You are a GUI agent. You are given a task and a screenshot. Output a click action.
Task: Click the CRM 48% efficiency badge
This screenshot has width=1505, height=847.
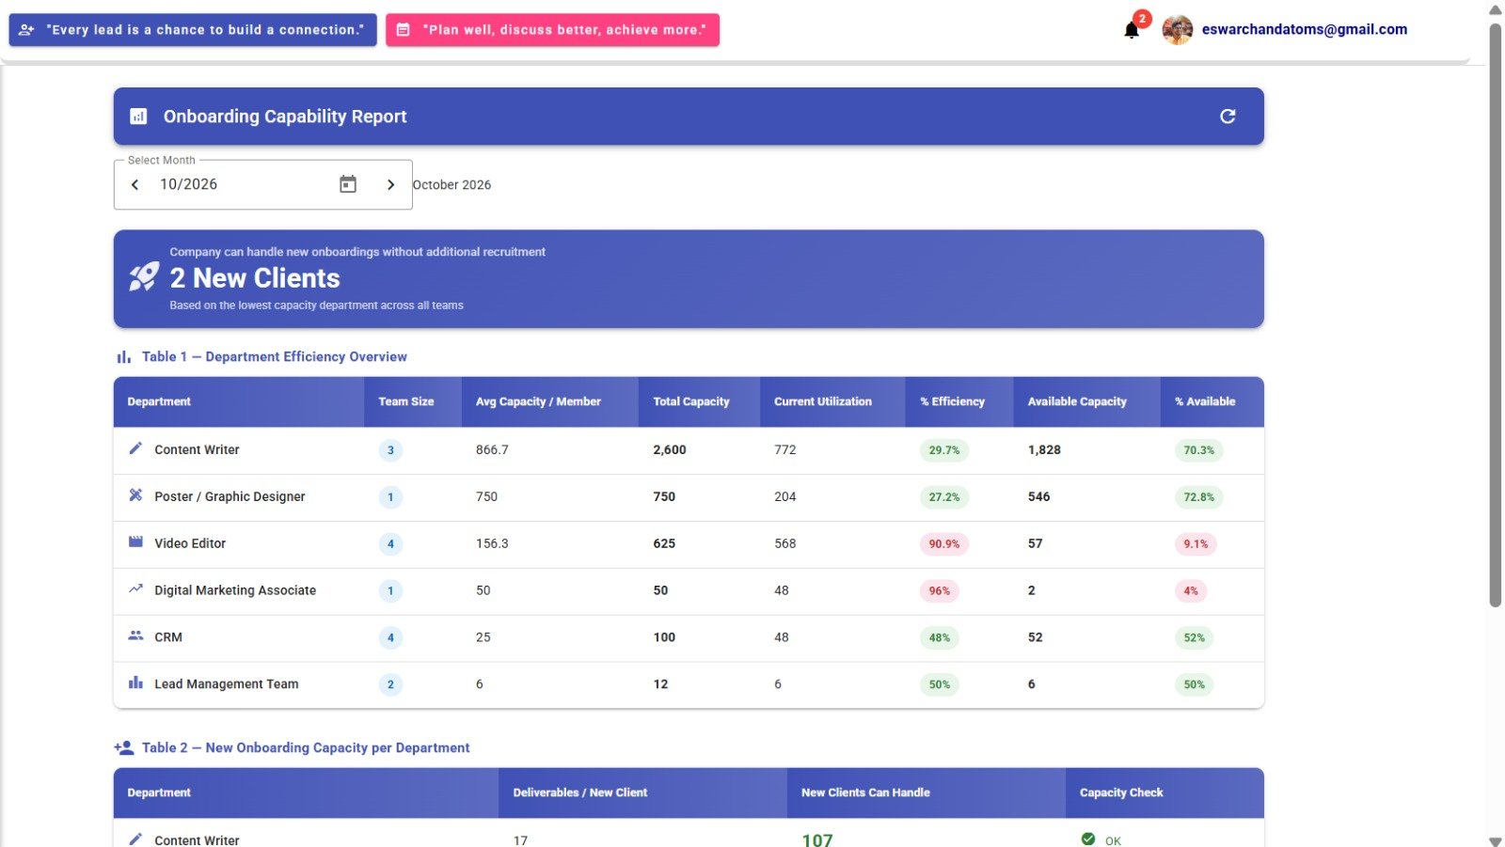coord(940,638)
